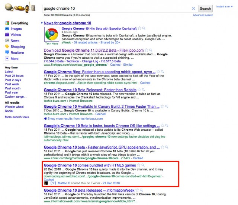The width and height of the screenshot is (238, 205).
Task: Focus the google chrome 10 search field
Action: [117, 9]
